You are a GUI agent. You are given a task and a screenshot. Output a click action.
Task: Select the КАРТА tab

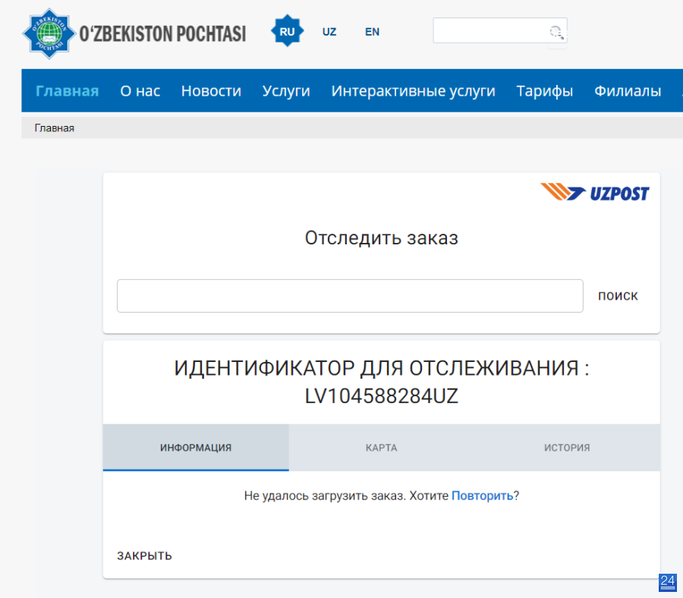(x=382, y=447)
